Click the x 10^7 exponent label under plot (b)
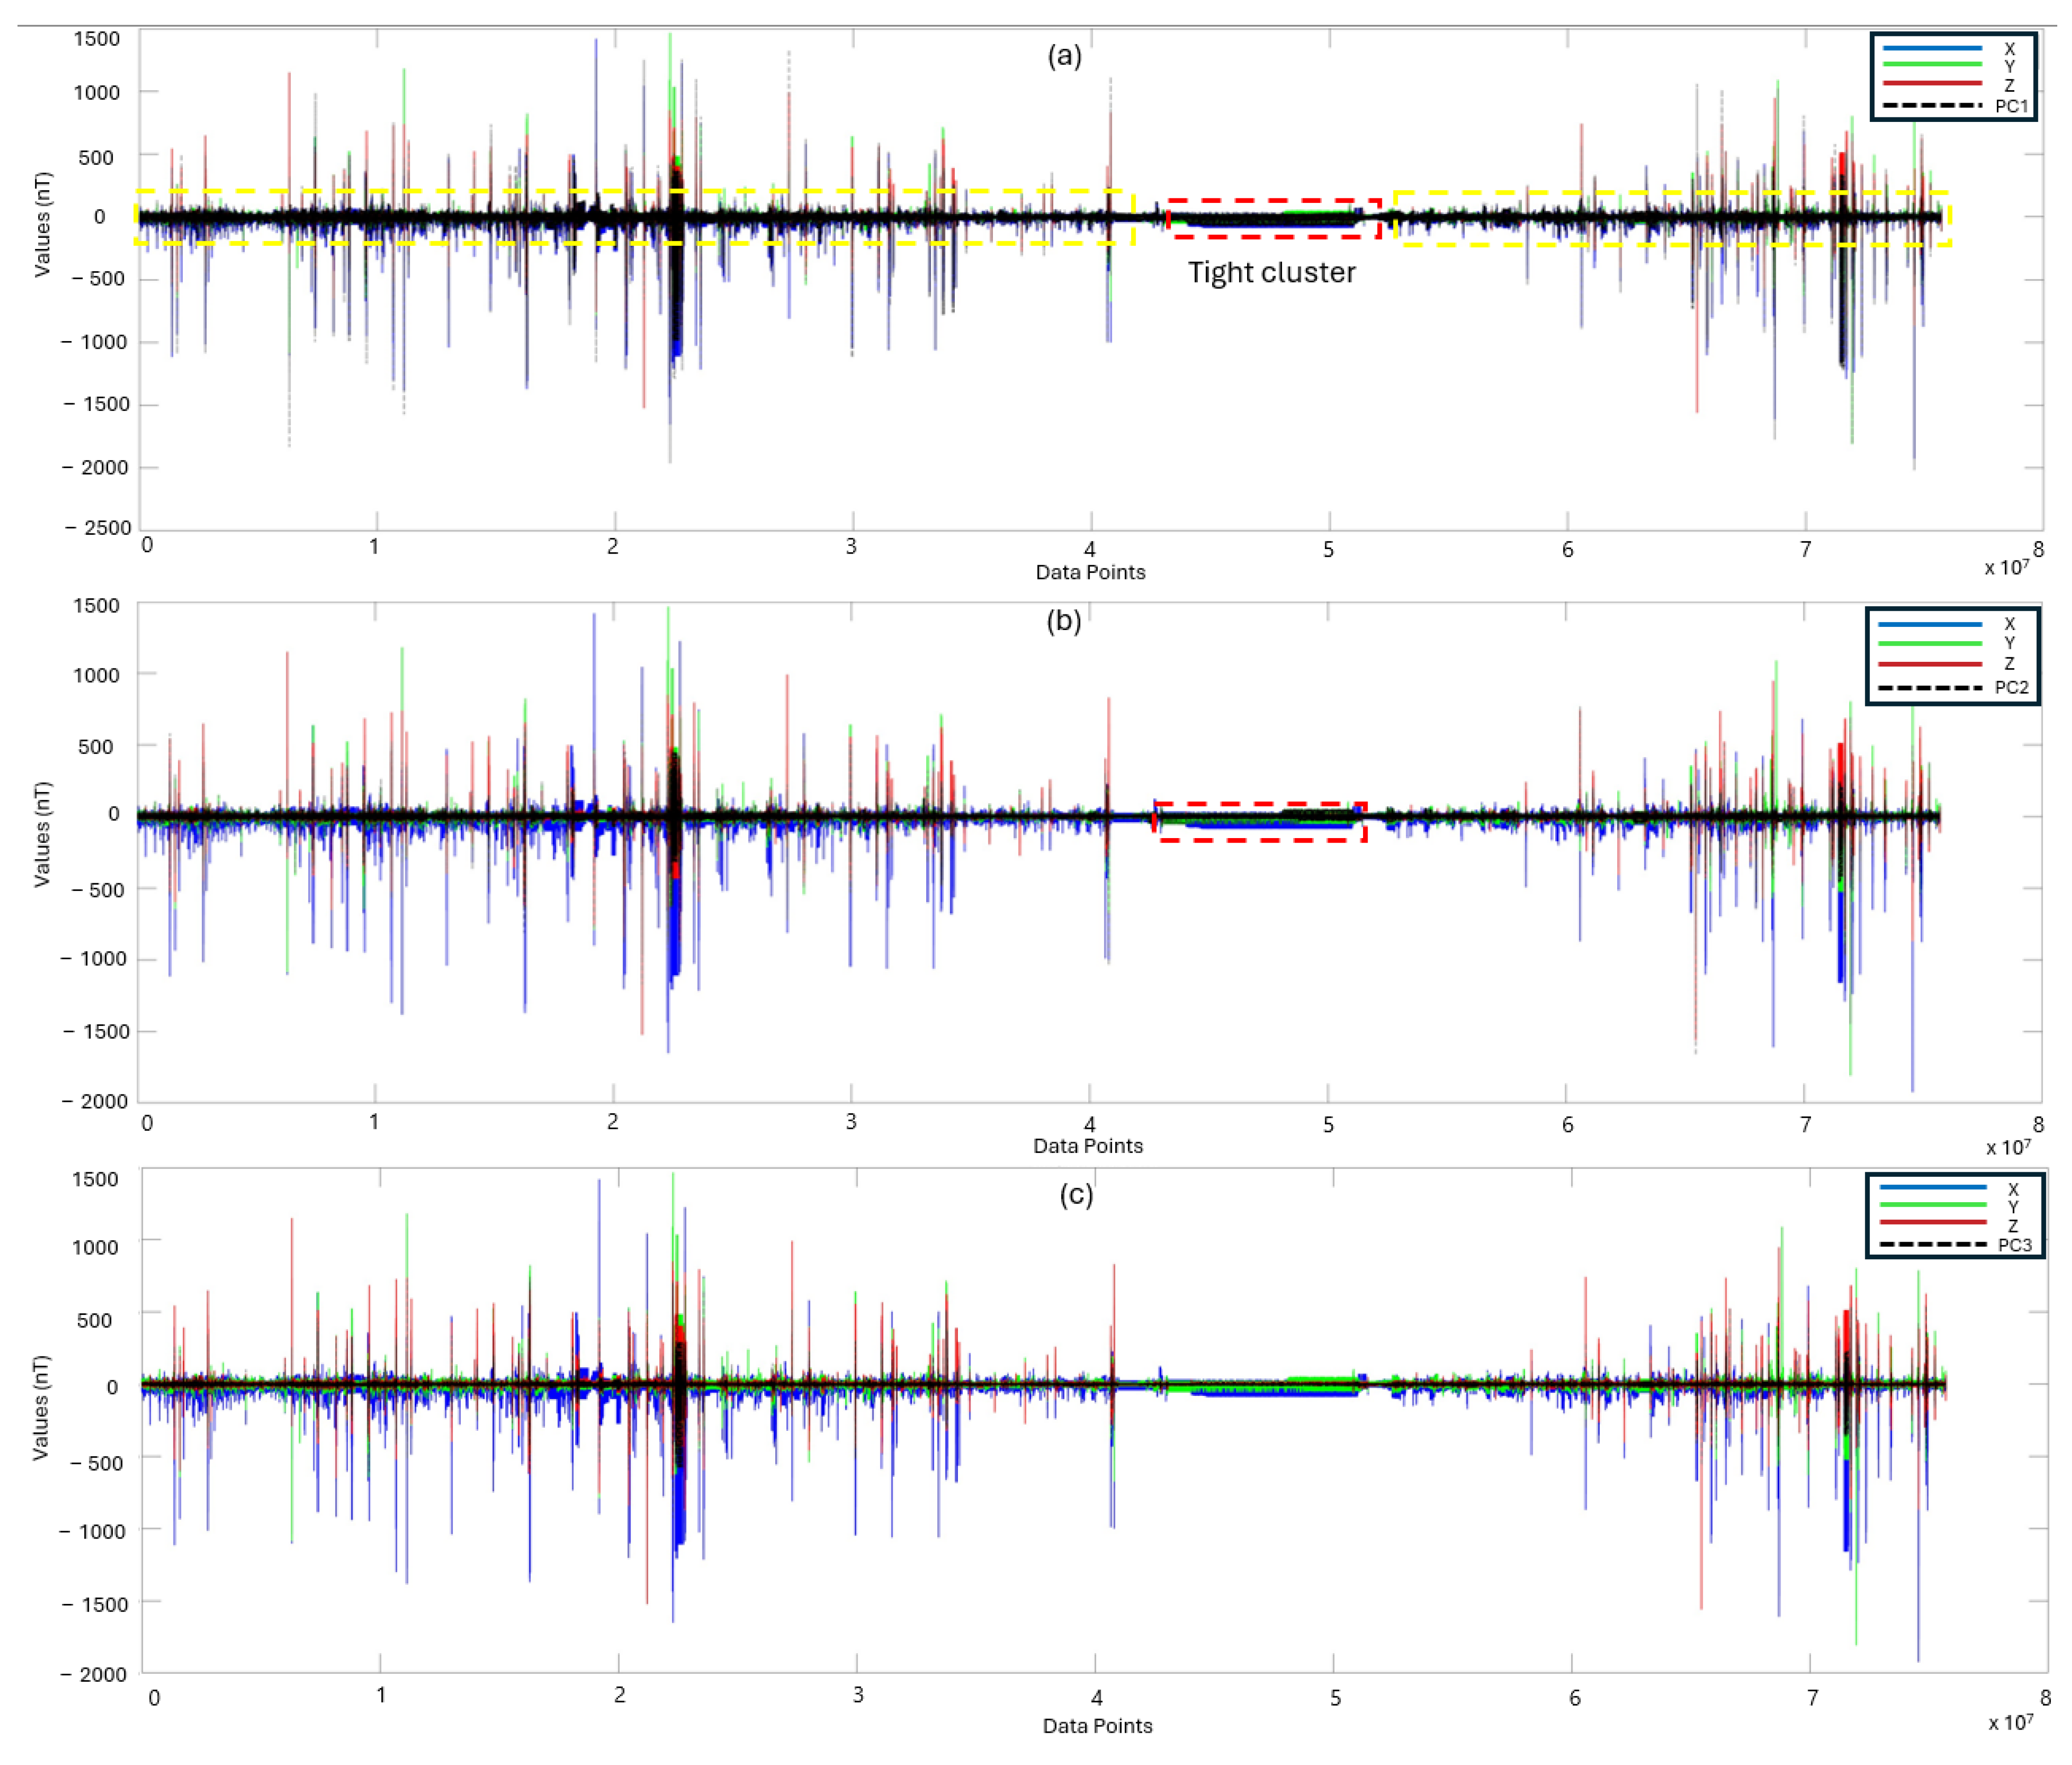The width and height of the screenshot is (2072, 1765). click(x=2008, y=1147)
